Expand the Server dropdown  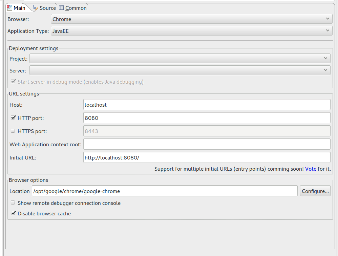click(180, 70)
